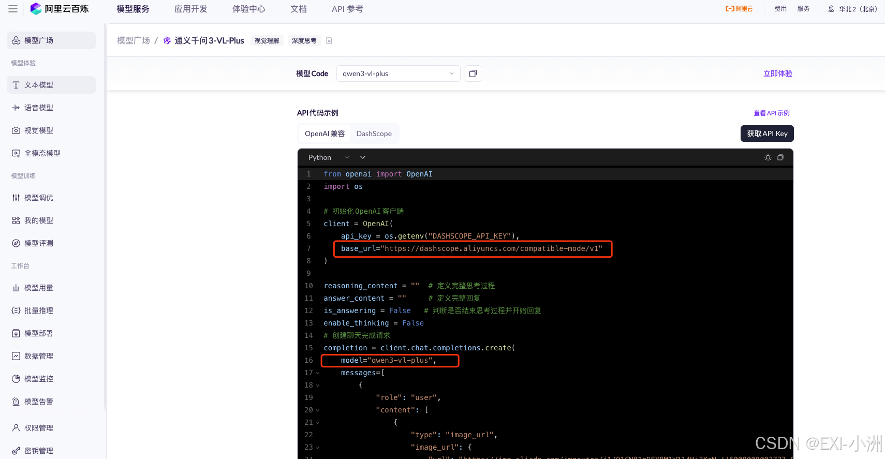885x459 pixels.
Task: Open 批量推理 in the sidebar
Action: 51,310
